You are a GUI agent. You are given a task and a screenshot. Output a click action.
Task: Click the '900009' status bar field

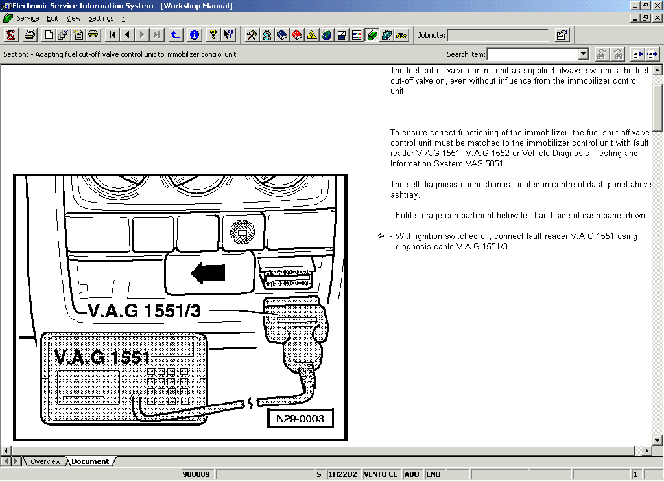tap(196, 474)
